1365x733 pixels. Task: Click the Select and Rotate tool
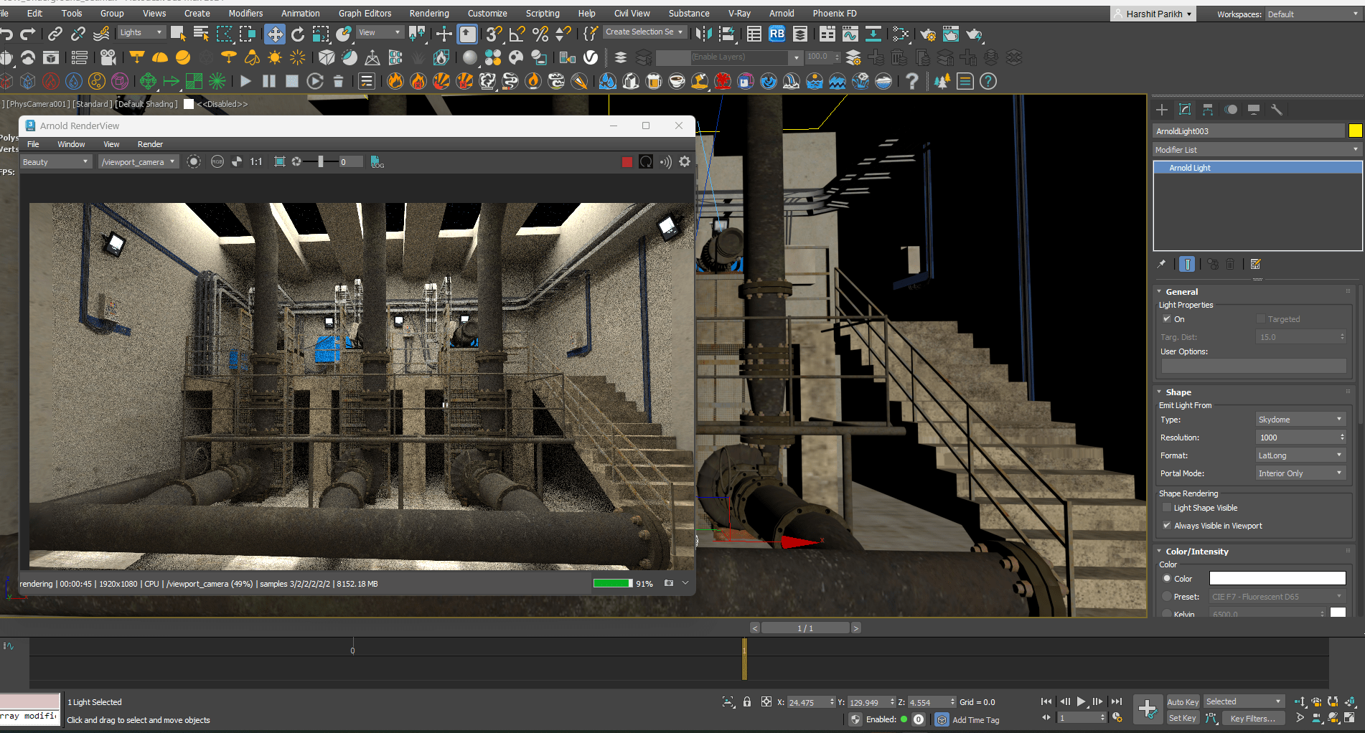tap(298, 34)
